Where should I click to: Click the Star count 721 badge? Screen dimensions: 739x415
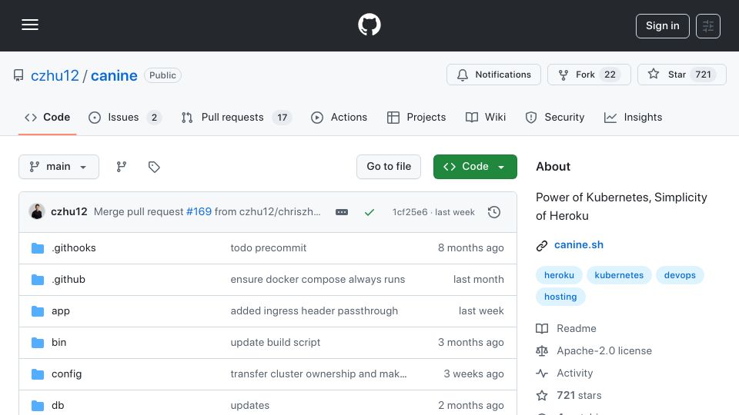click(703, 75)
